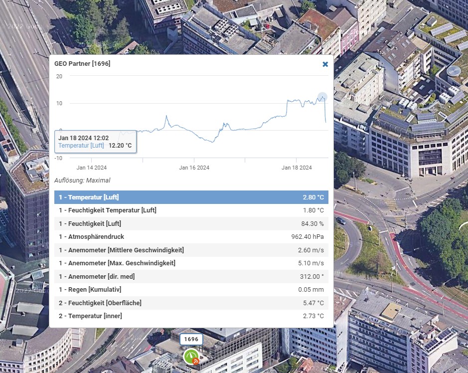Select the Temperatur [Luft] row
The height and width of the screenshot is (373, 468).
click(x=191, y=197)
